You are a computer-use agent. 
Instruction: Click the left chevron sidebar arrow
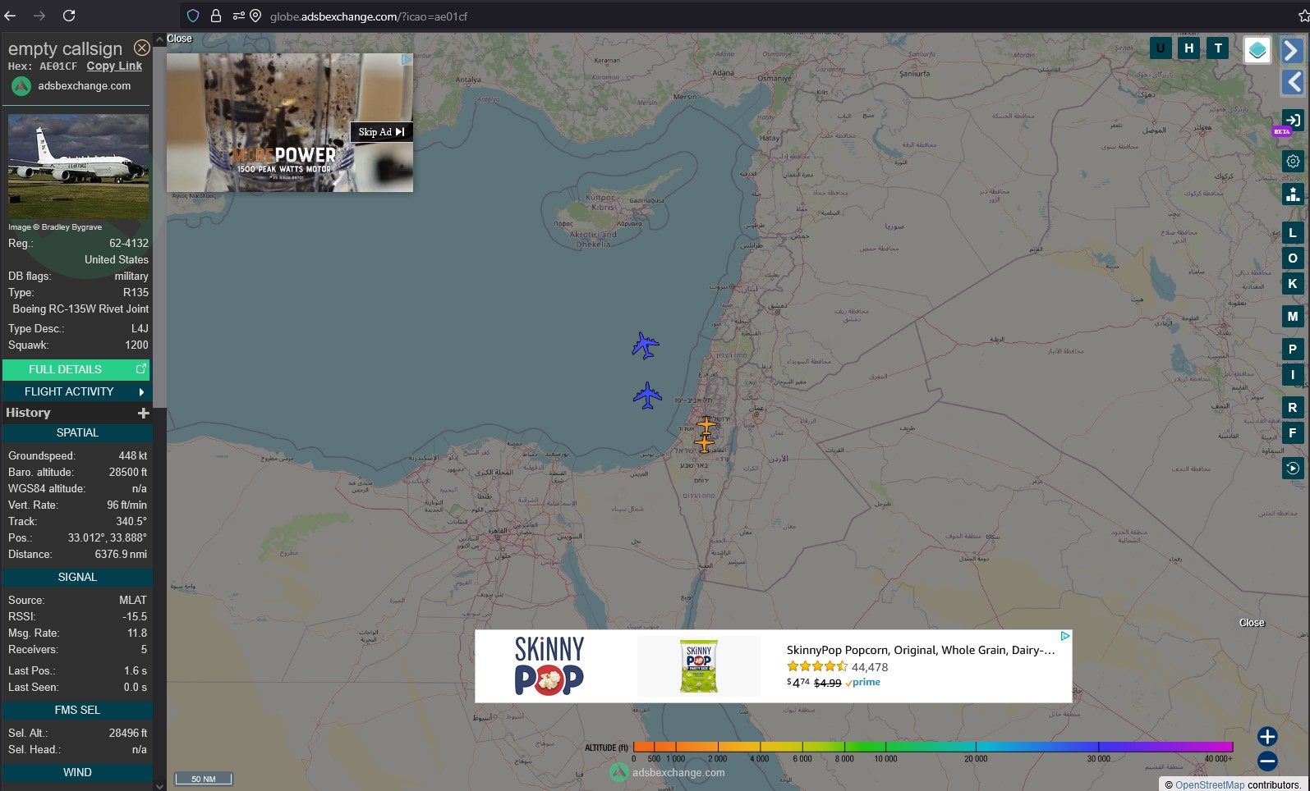(1293, 81)
